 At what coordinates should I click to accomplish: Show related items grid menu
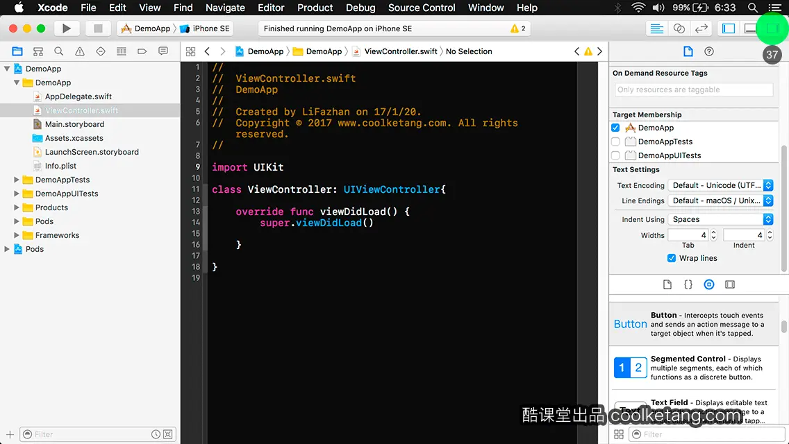pos(191,51)
